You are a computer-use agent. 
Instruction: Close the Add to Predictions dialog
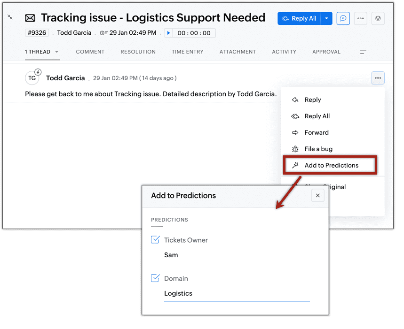(317, 195)
